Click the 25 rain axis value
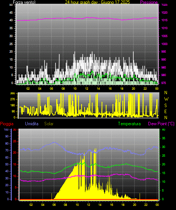Viewport: 176px width, 210px height. pos(15,141)
